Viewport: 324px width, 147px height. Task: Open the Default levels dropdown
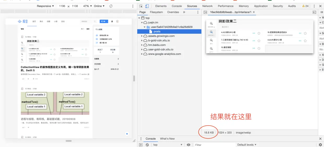[247, 145]
